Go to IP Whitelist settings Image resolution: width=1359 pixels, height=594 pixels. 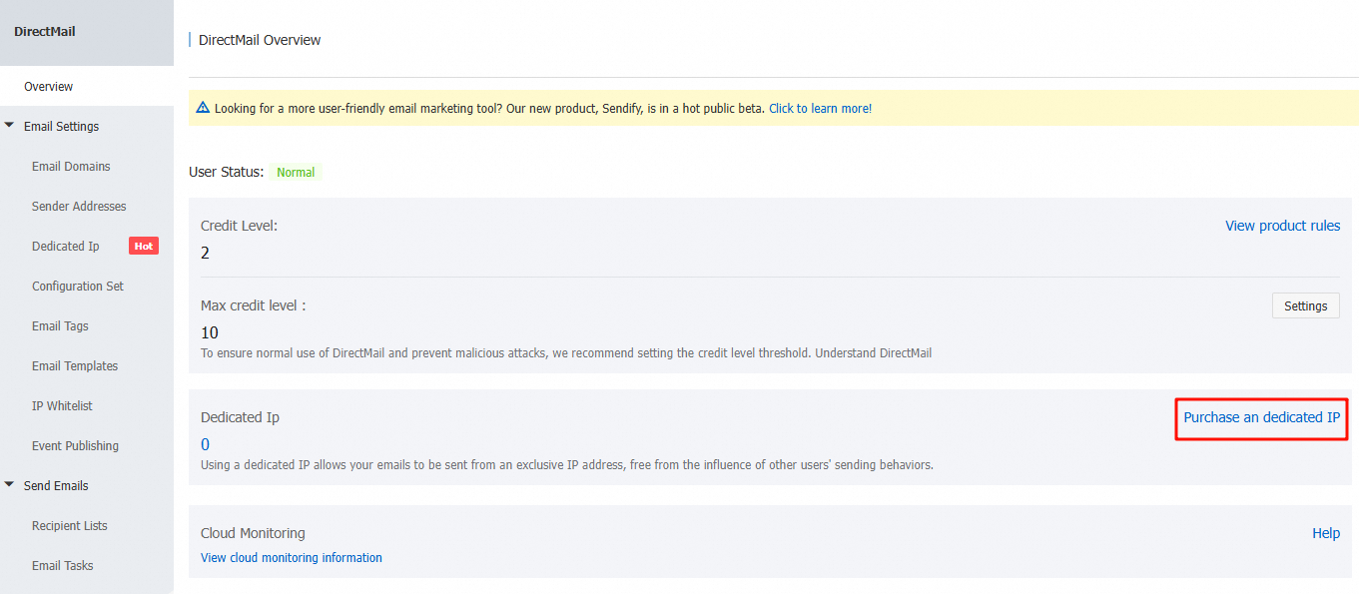click(62, 406)
